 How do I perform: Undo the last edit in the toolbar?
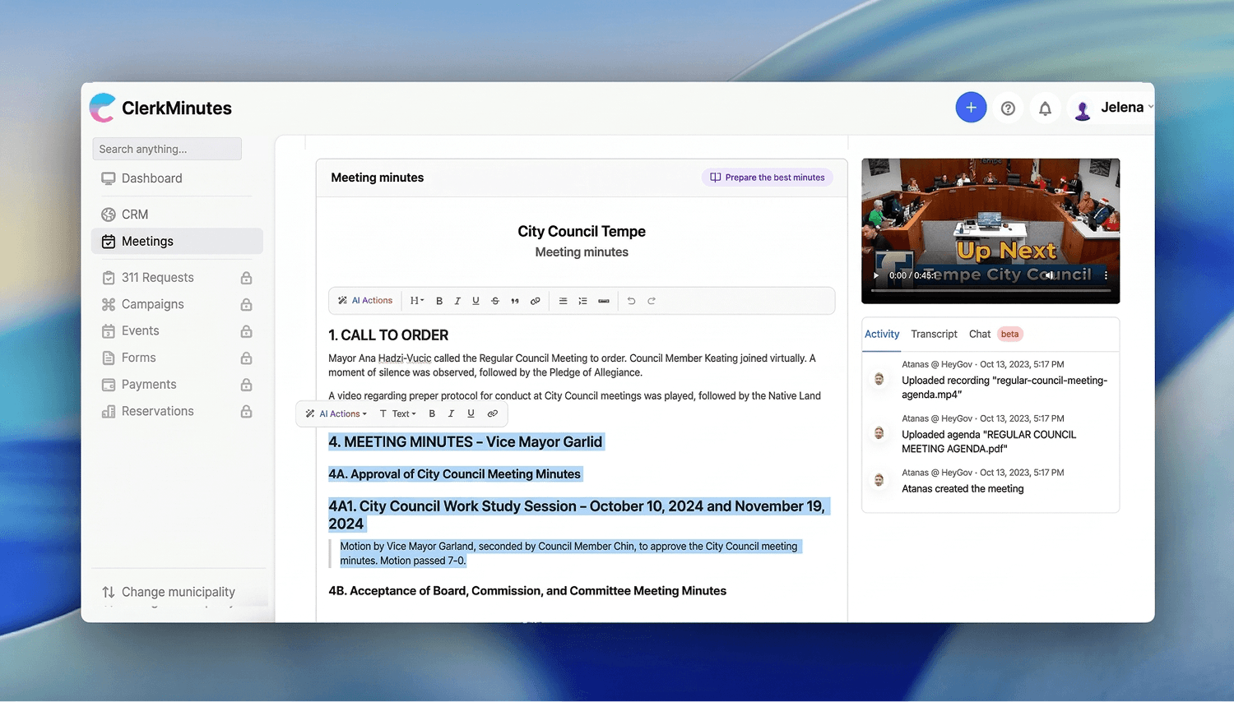click(x=631, y=301)
